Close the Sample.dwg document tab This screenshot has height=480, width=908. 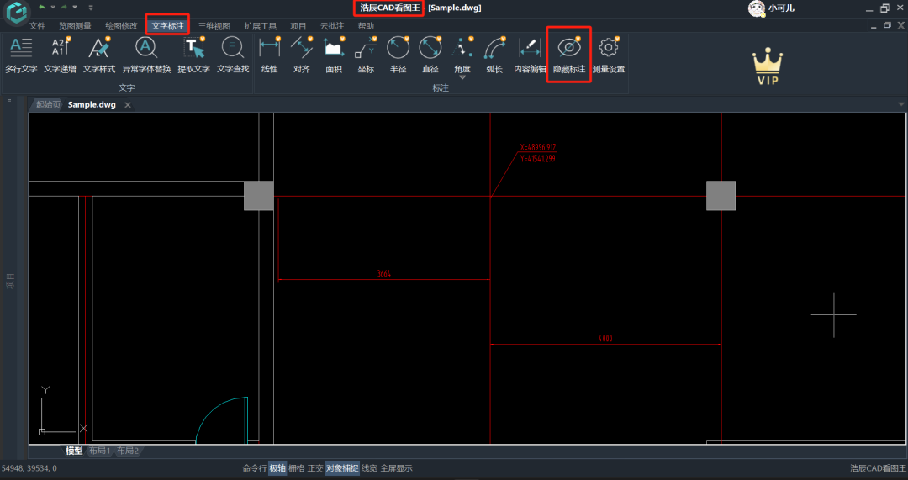[x=128, y=105]
